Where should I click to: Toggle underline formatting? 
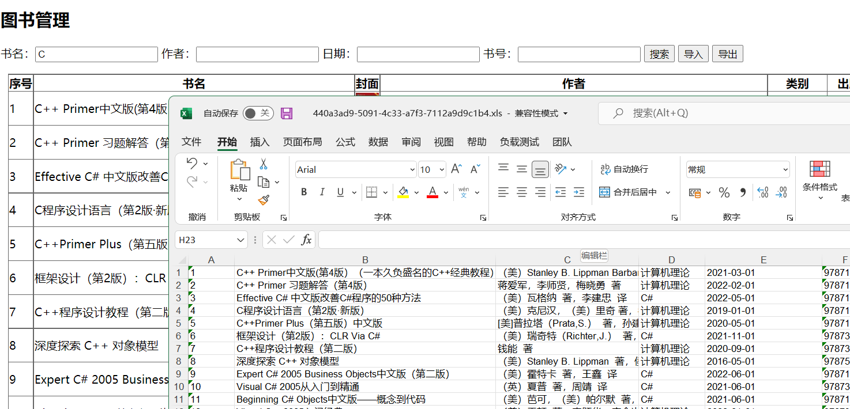(340, 192)
